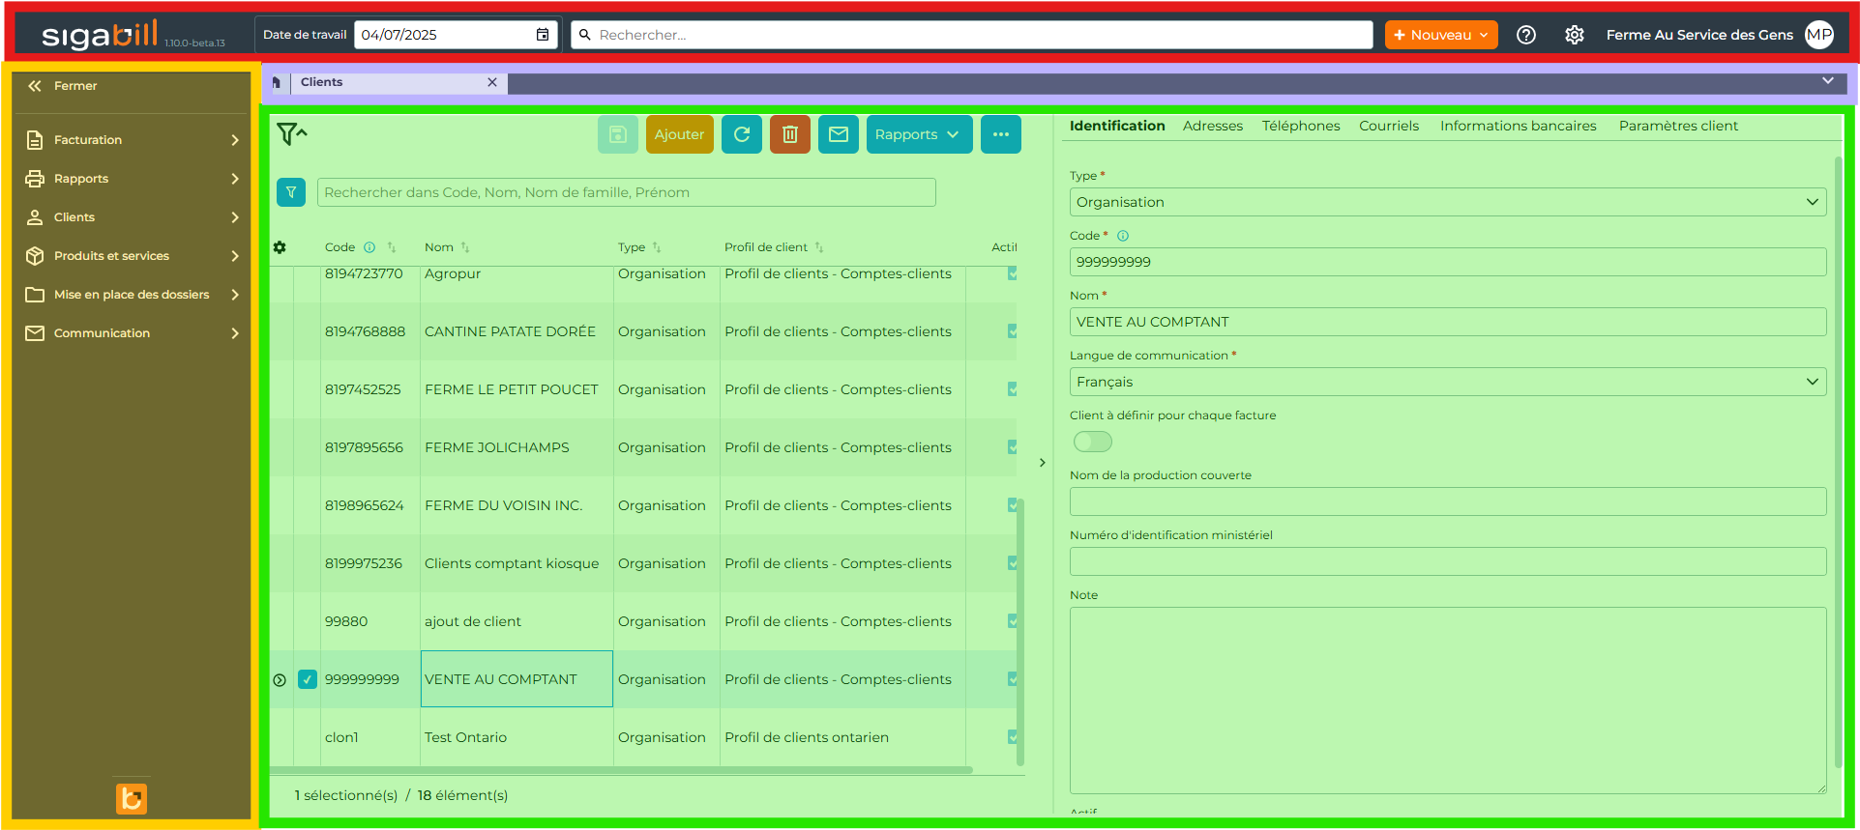Expand the tab list chevron
Screen dimensions: 1860x830
pos(1828,81)
